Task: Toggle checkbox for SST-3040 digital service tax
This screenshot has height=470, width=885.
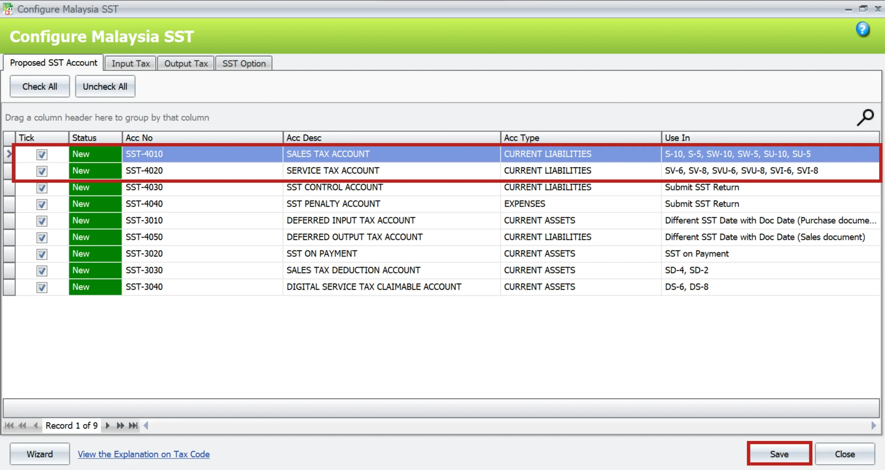Action: (x=42, y=287)
